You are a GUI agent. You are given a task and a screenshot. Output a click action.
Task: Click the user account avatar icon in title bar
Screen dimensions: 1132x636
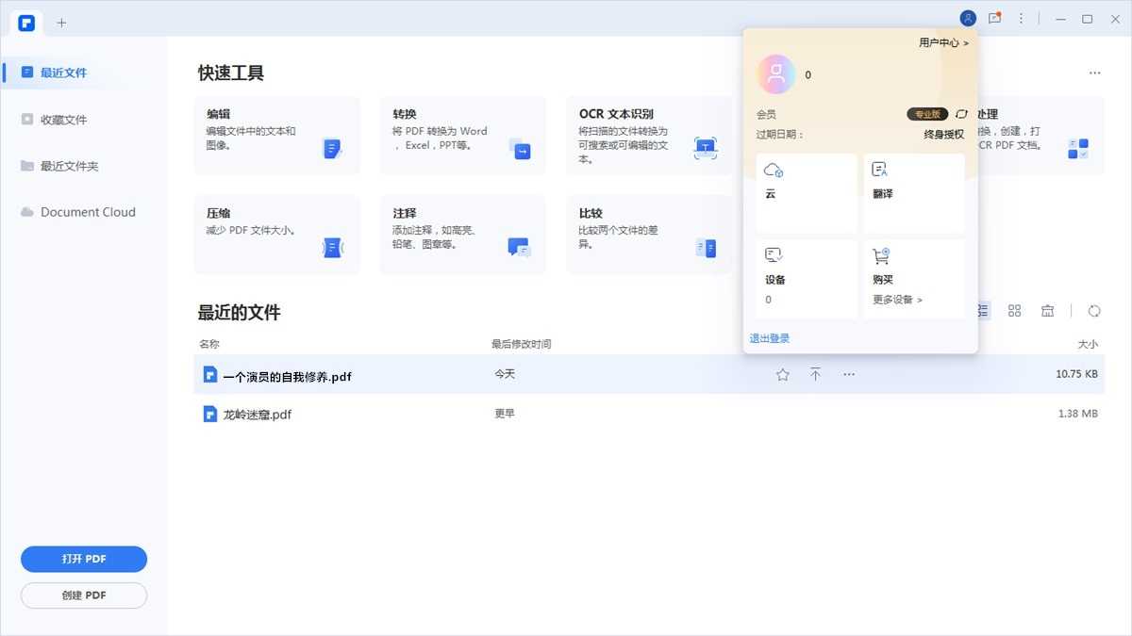tap(968, 18)
